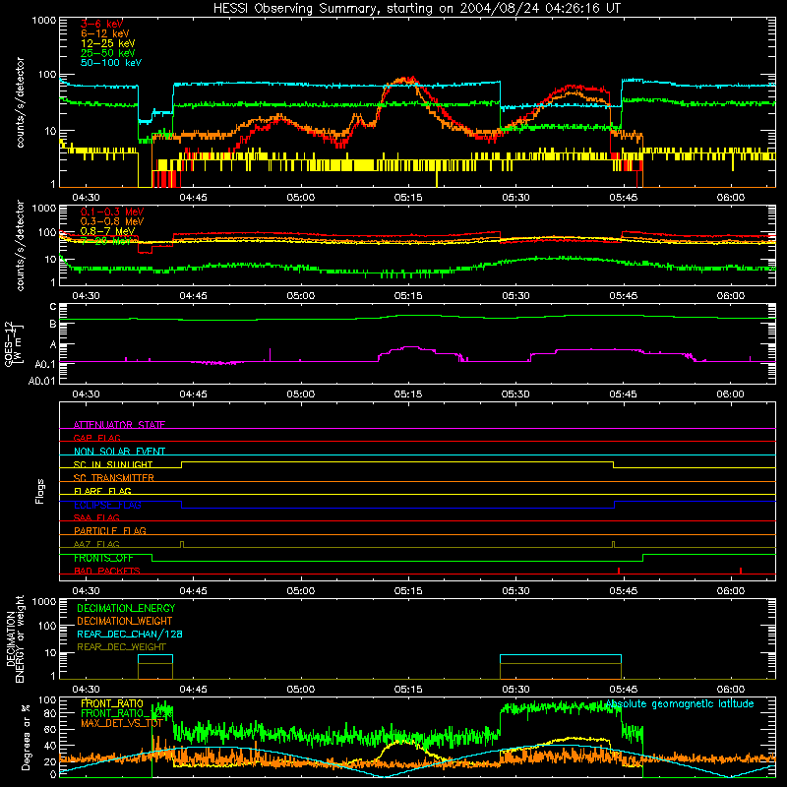Viewport: 787px width, 787px height.
Task: Select the 6-12 keV legend label
Action: (x=105, y=33)
